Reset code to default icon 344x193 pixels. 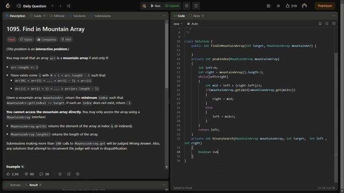click(334, 24)
